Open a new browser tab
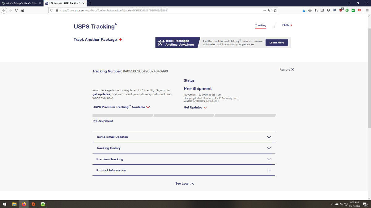The width and height of the screenshot is (371, 208). (90, 3)
